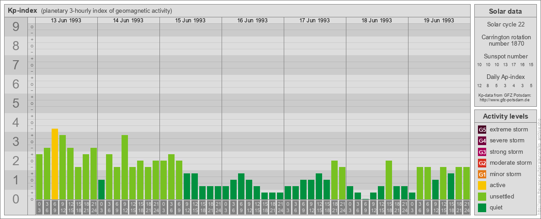Click the Kp scale number 9
Screen dimensions: 541x219
(x=16, y=27)
